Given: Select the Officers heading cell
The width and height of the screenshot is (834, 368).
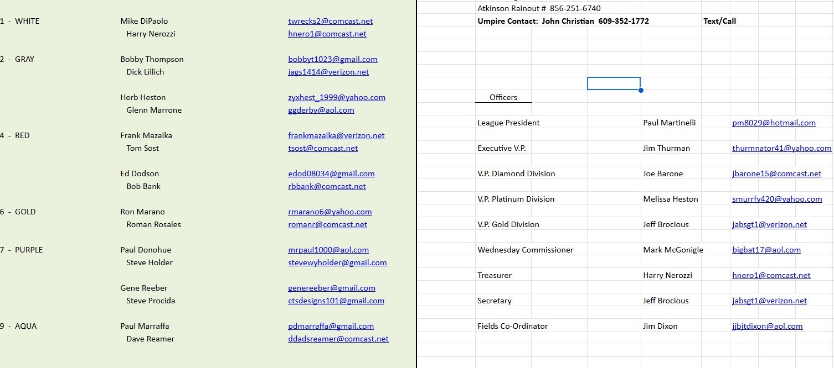Looking at the screenshot, I should tap(503, 97).
